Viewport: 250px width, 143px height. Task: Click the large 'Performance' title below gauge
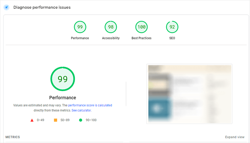point(63,98)
